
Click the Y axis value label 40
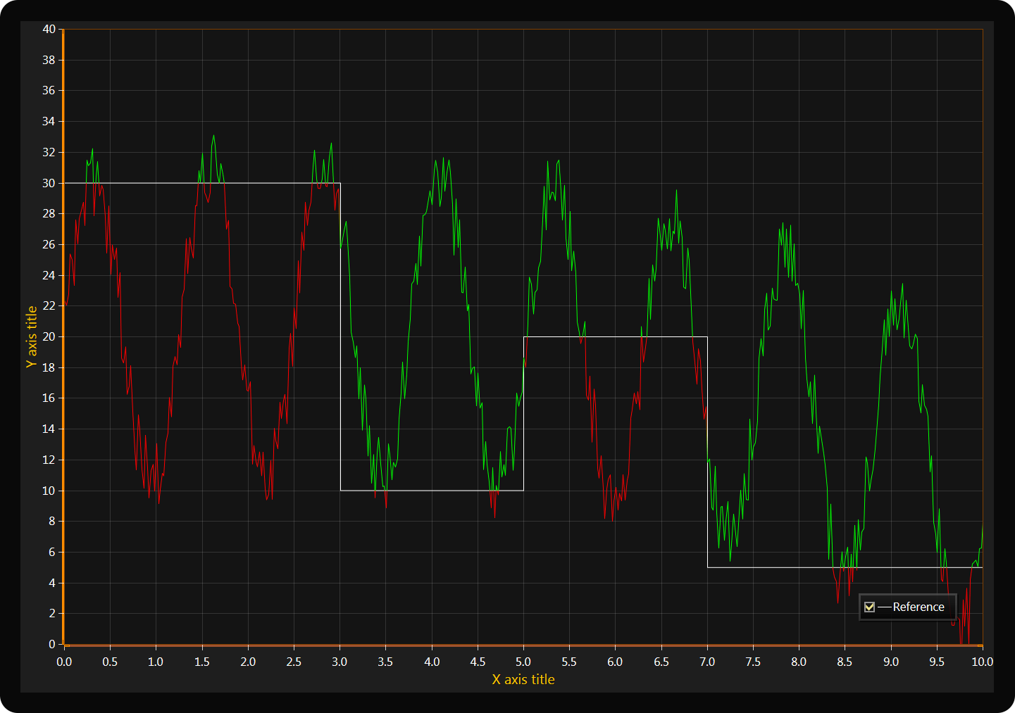coord(49,29)
